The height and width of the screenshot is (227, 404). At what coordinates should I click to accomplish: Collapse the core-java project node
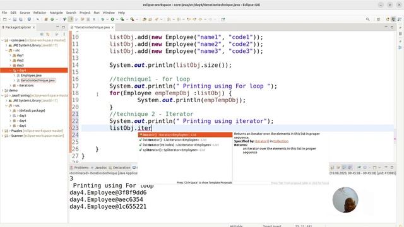coord(3,40)
